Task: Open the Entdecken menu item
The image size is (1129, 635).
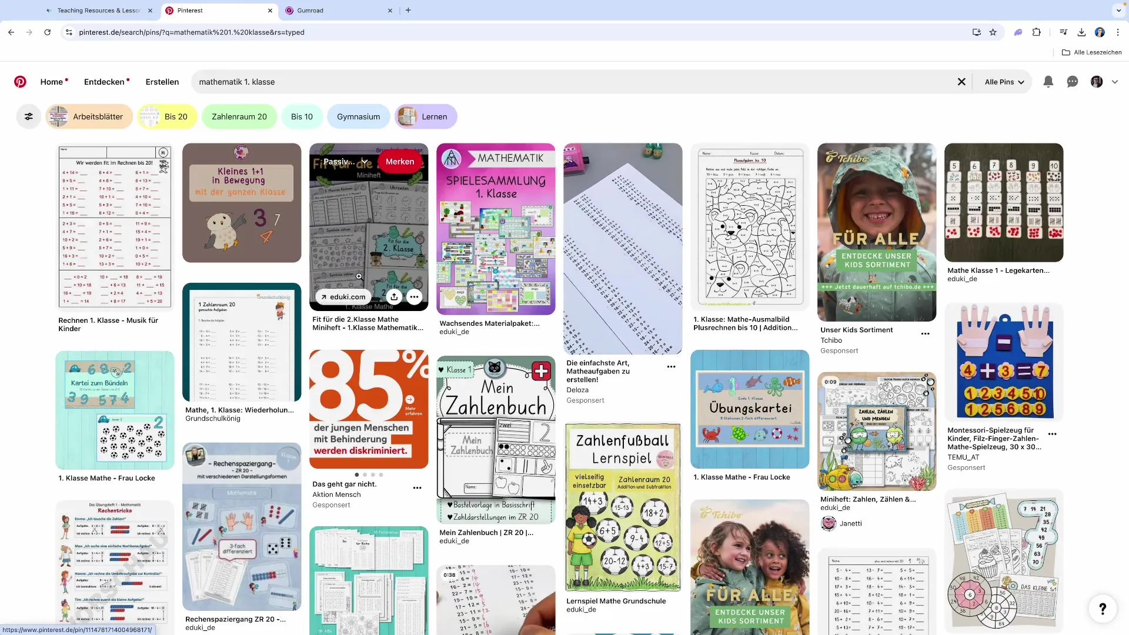Action: point(104,82)
